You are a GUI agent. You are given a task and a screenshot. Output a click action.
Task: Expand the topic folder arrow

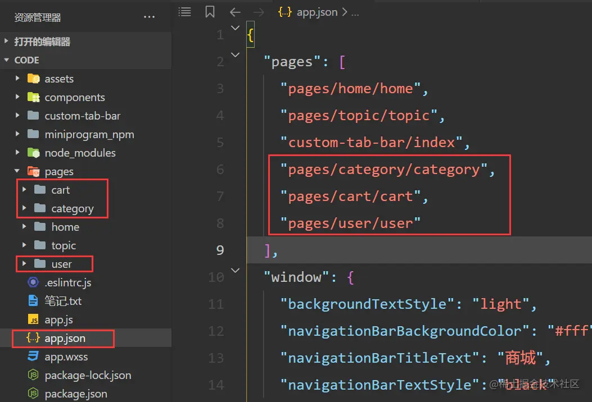(x=24, y=245)
